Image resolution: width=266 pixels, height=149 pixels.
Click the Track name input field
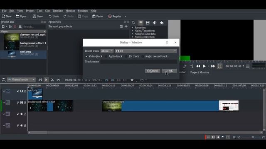point(138,62)
